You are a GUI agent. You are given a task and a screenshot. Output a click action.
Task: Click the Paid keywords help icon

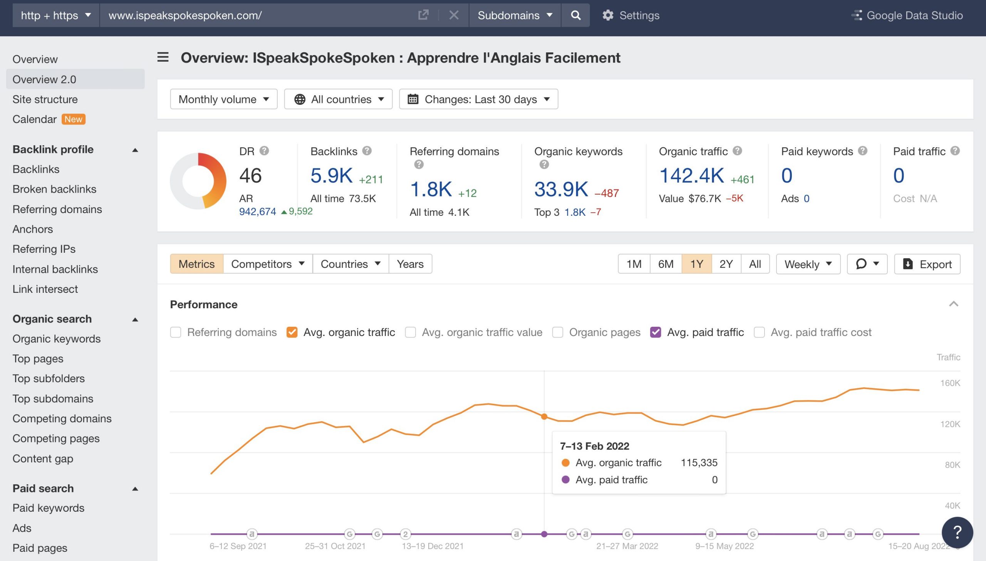pyautogui.click(x=862, y=151)
